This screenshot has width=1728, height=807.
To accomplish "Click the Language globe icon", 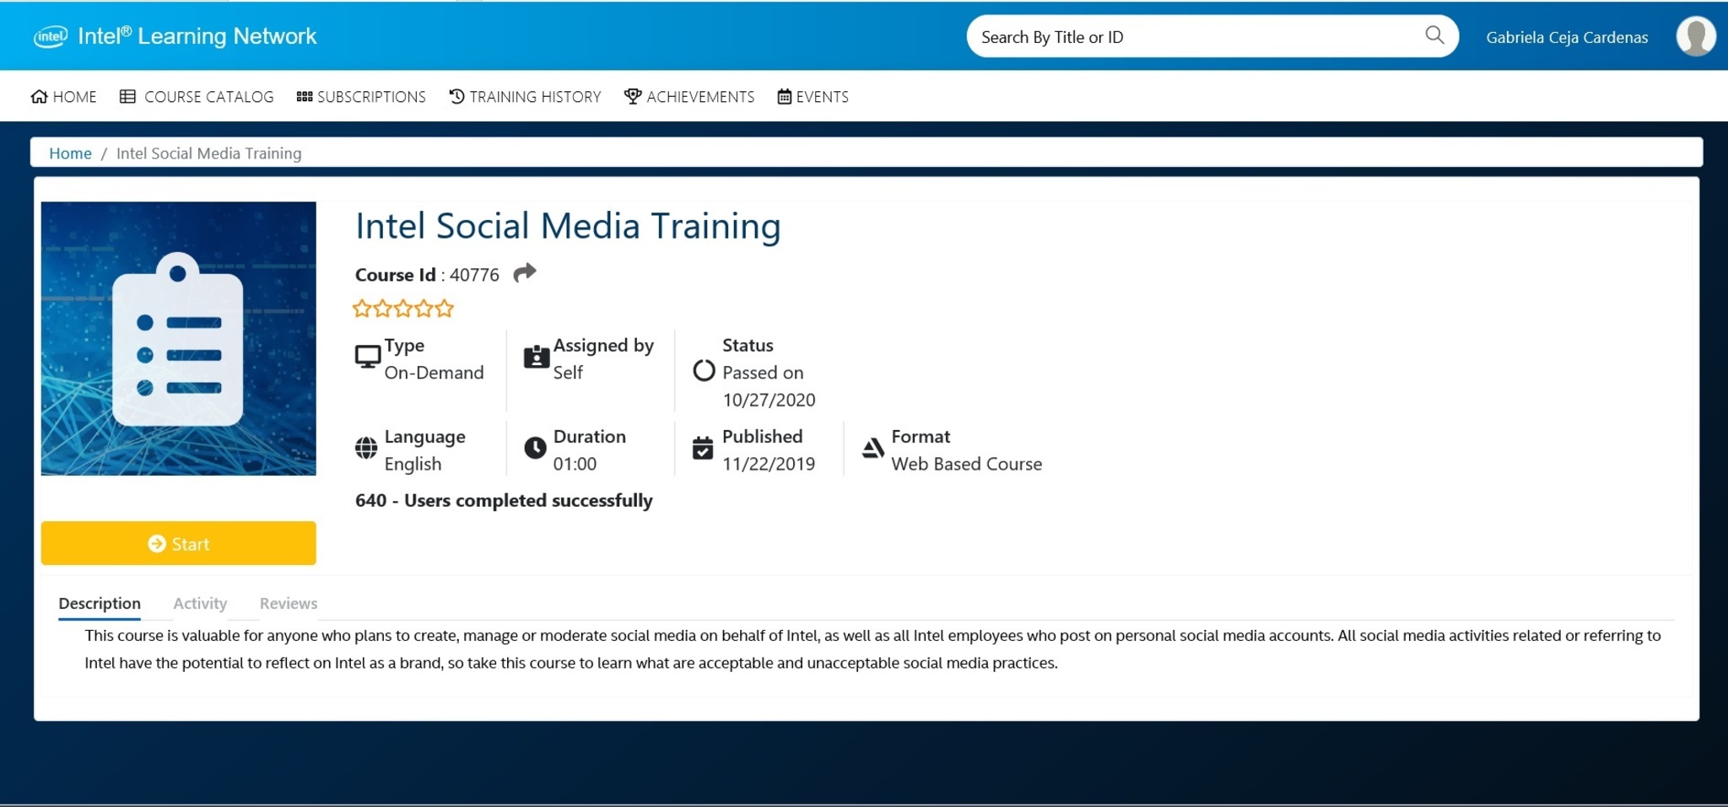I will [x=366, y=448].
